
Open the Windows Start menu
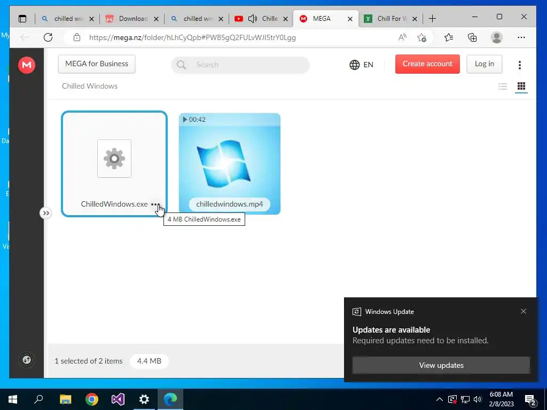tap(13, 399)
